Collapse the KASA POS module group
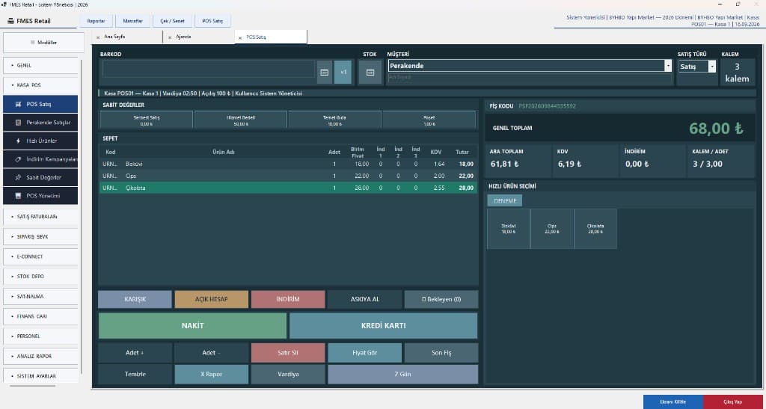 click(x=40, y=85)
